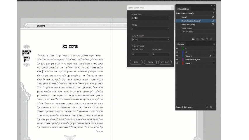The image size is (249, 140).
Task: Click the graphics frame icon beside [Basic Graphics Frame]
Action: click(213, 21)
